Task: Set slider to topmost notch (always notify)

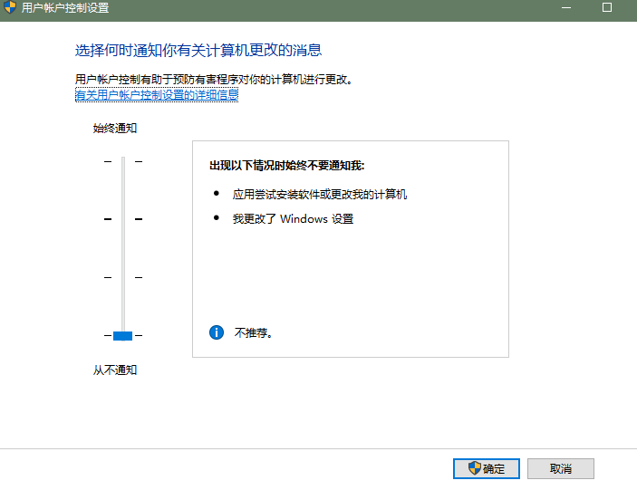Action: pos(123,161)
